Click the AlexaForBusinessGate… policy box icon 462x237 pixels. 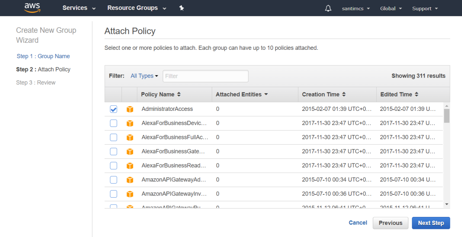click(130, 152)
